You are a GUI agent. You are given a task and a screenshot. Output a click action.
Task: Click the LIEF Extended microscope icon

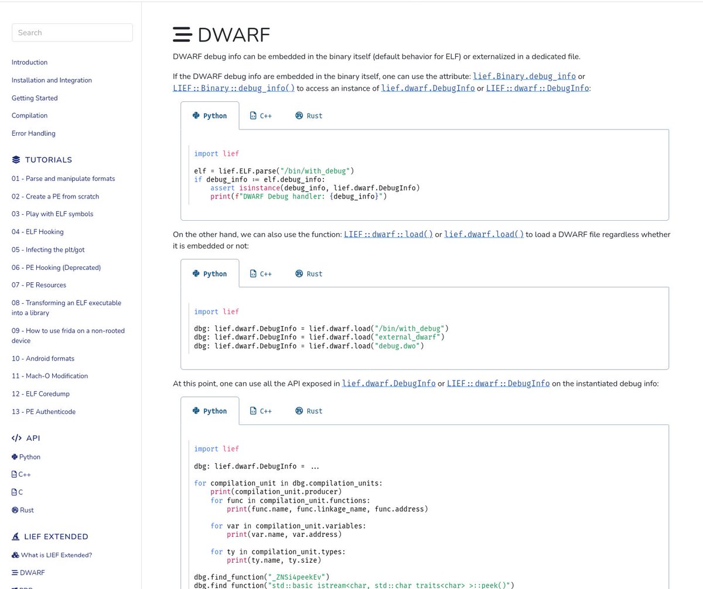coord(16,537)
